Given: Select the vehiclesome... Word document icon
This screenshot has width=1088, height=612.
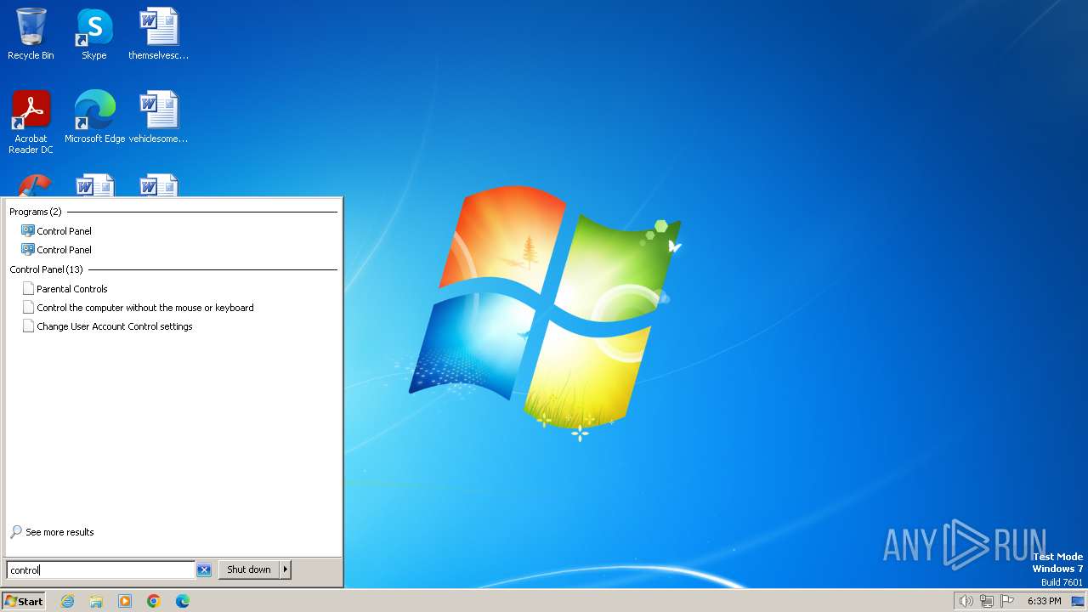Looking at the screenshot, I should coord(159,116).
